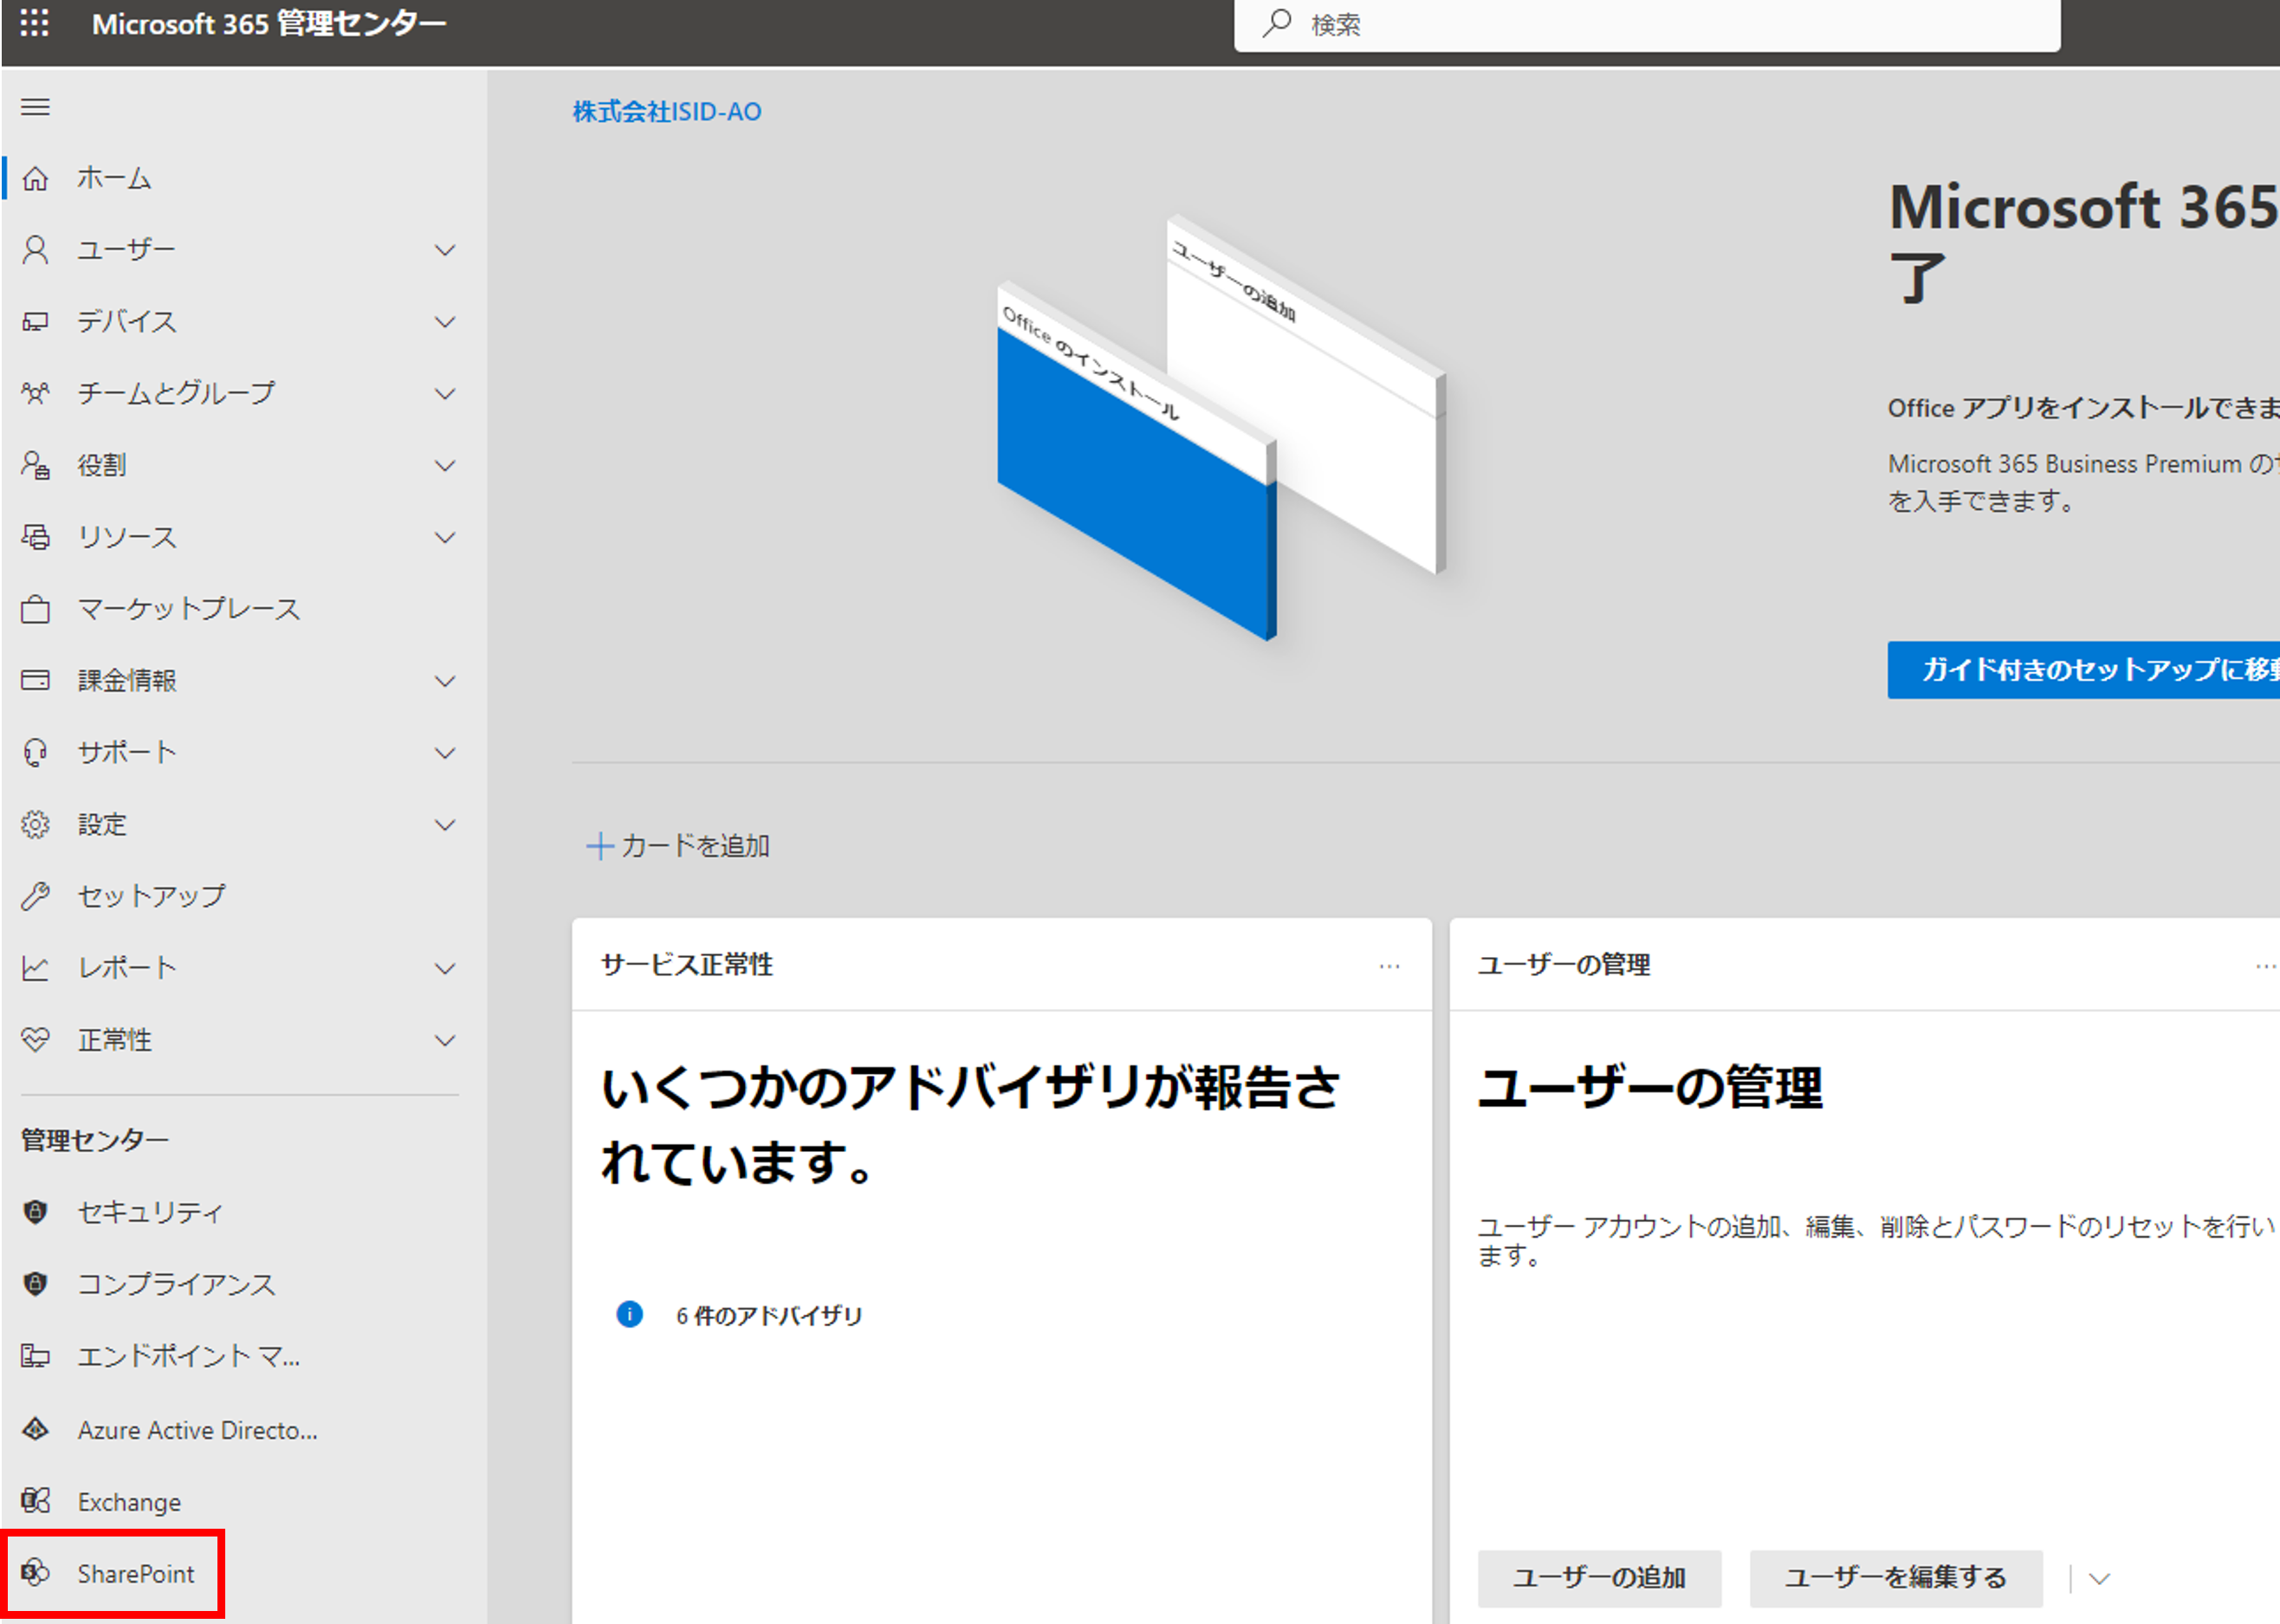The image size is (2280, 1624).
Task: Click the Microsoft 365 管理センター title
Action: click(x=269, y=23)
